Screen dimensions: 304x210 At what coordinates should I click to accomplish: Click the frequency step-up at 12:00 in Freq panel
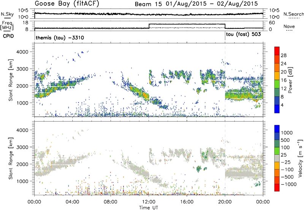pos(149,26)
